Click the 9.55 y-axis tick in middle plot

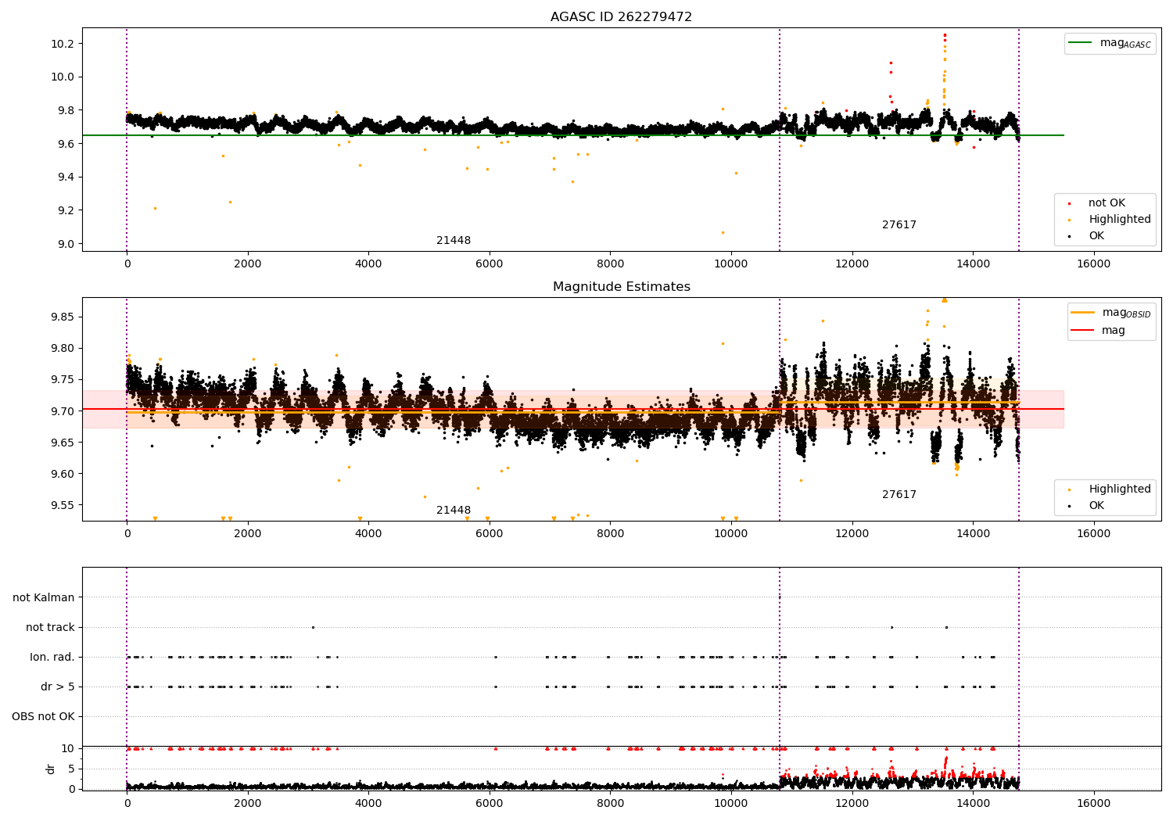click(63, 505)
